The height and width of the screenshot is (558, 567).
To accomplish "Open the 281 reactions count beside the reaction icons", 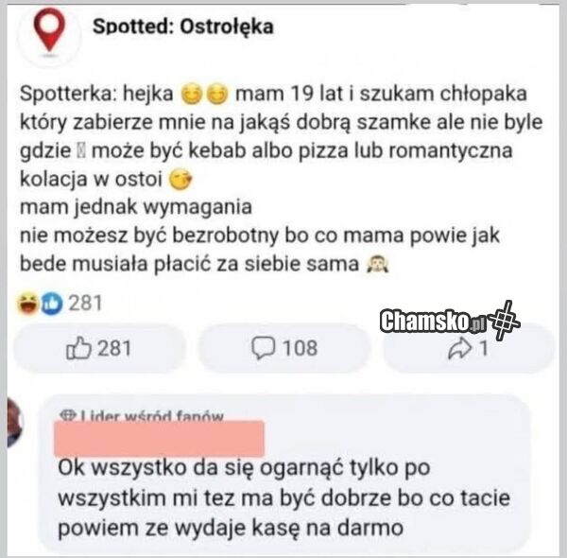I will pyautogui.click(x=84, y=304).
